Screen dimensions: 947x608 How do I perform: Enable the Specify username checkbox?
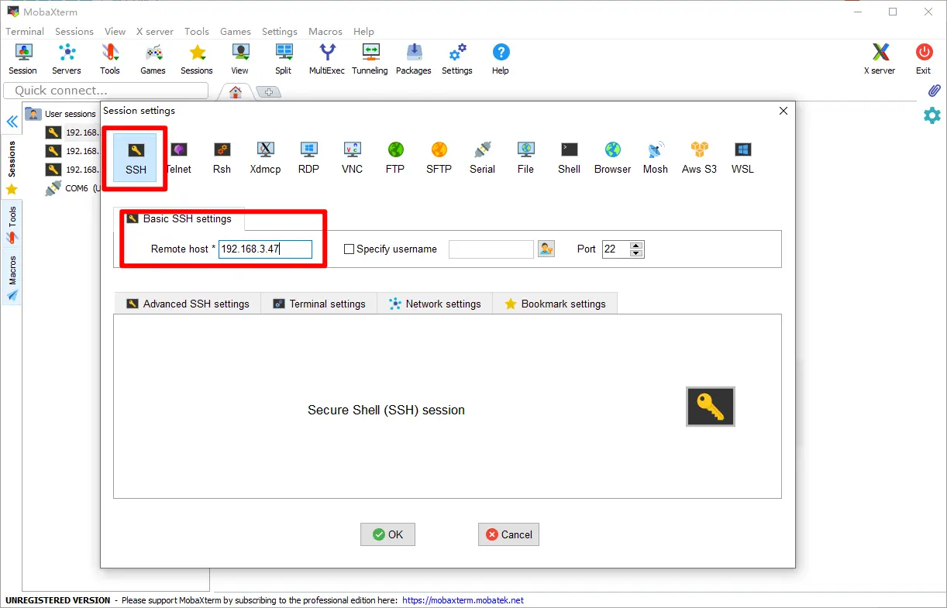[349, 249]
